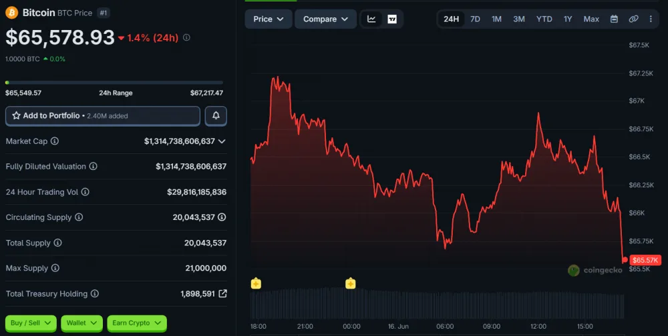Open the Wallet dropdown
The width and height of the screenshot is (668, 336).
[x=81, y=323]
